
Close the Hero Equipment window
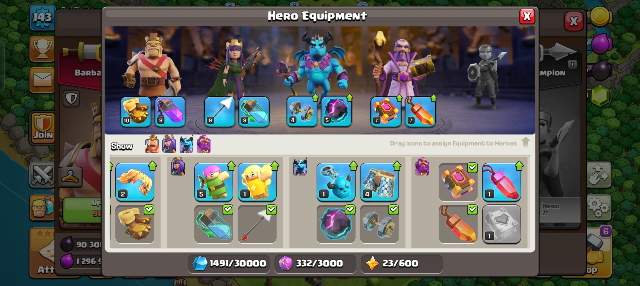click(527, 16)
